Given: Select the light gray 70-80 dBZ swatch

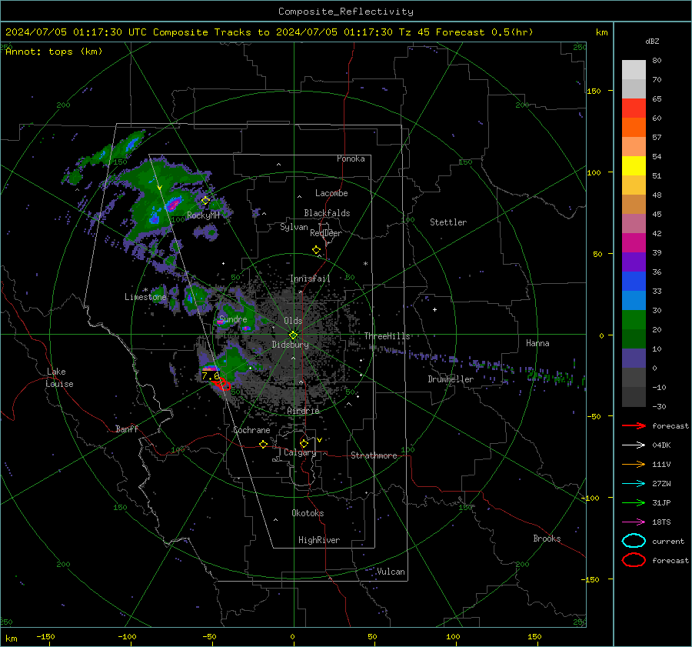Looking at the screenshot, I should pyautogui.click(x=634, y=70).
